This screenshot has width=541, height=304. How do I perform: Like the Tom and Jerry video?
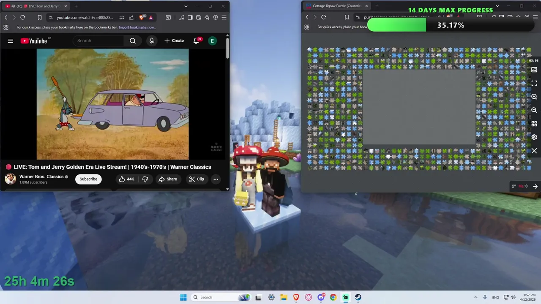pos(126,179)
